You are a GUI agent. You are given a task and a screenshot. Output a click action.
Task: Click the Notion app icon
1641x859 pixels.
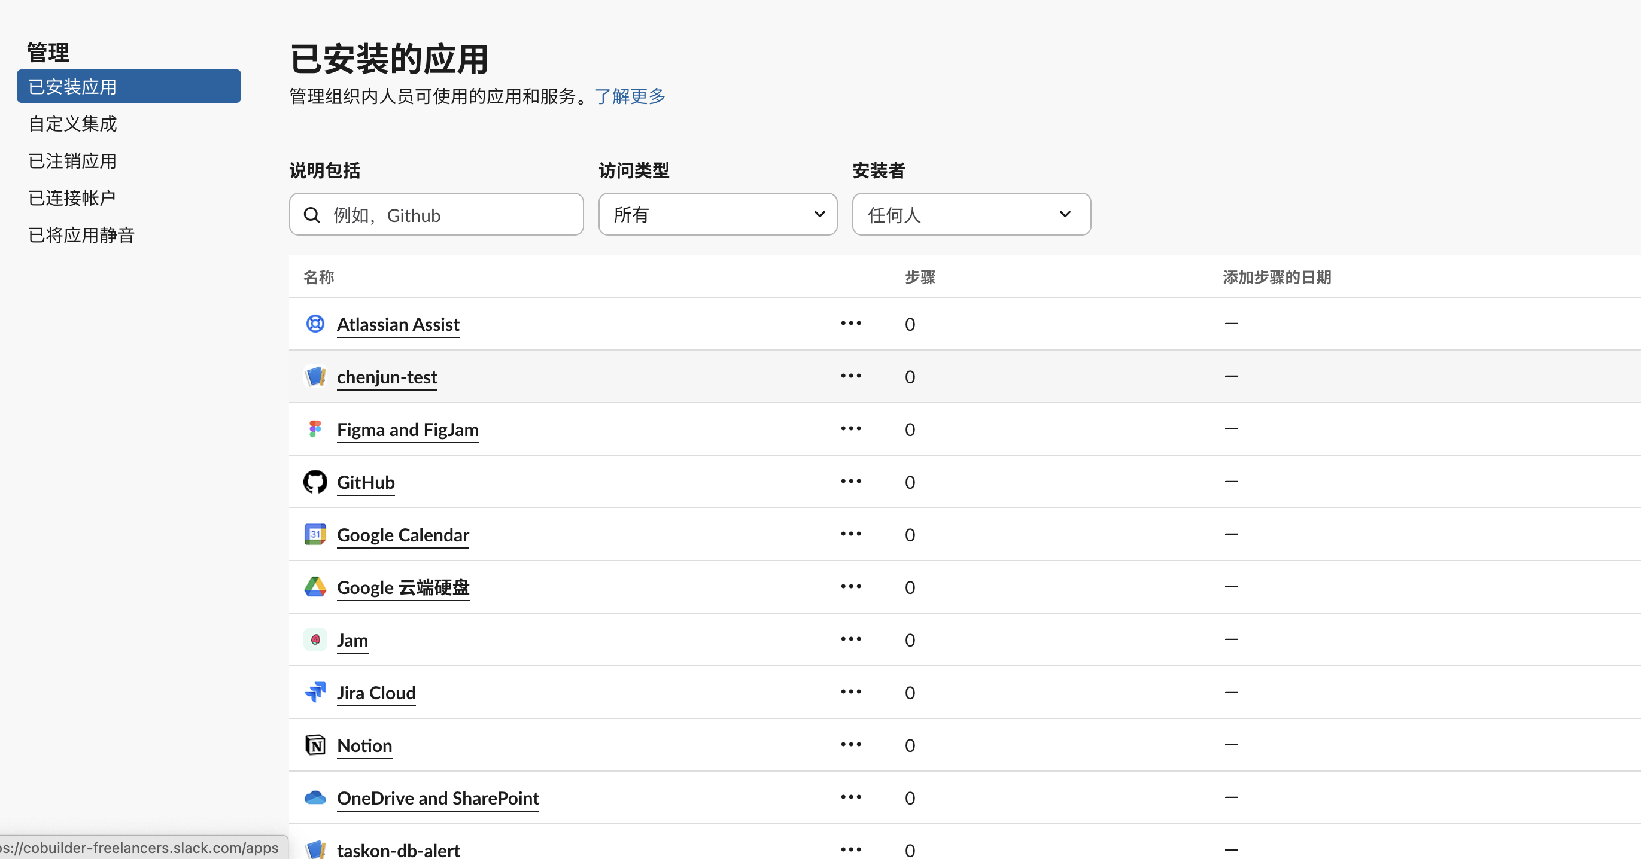pyautogui.click(x=315, y=744)
